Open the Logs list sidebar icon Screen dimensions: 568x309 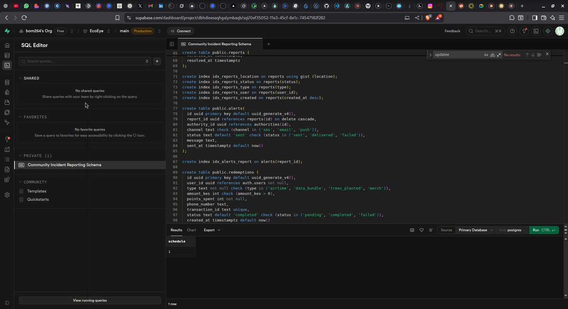point(7,159)
